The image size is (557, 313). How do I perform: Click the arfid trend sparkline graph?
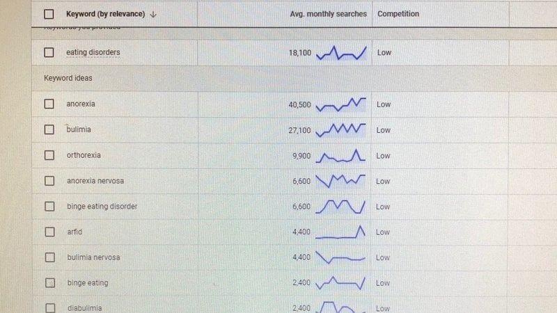pos(340,232)
